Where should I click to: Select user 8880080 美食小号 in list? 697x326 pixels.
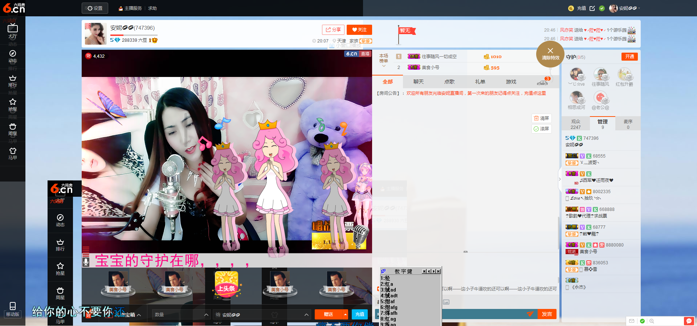pyautogui.click(x=601, y=248)
